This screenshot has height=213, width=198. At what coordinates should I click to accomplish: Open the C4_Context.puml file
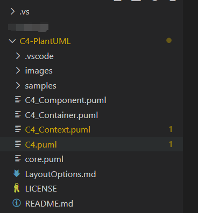(58, 130)
